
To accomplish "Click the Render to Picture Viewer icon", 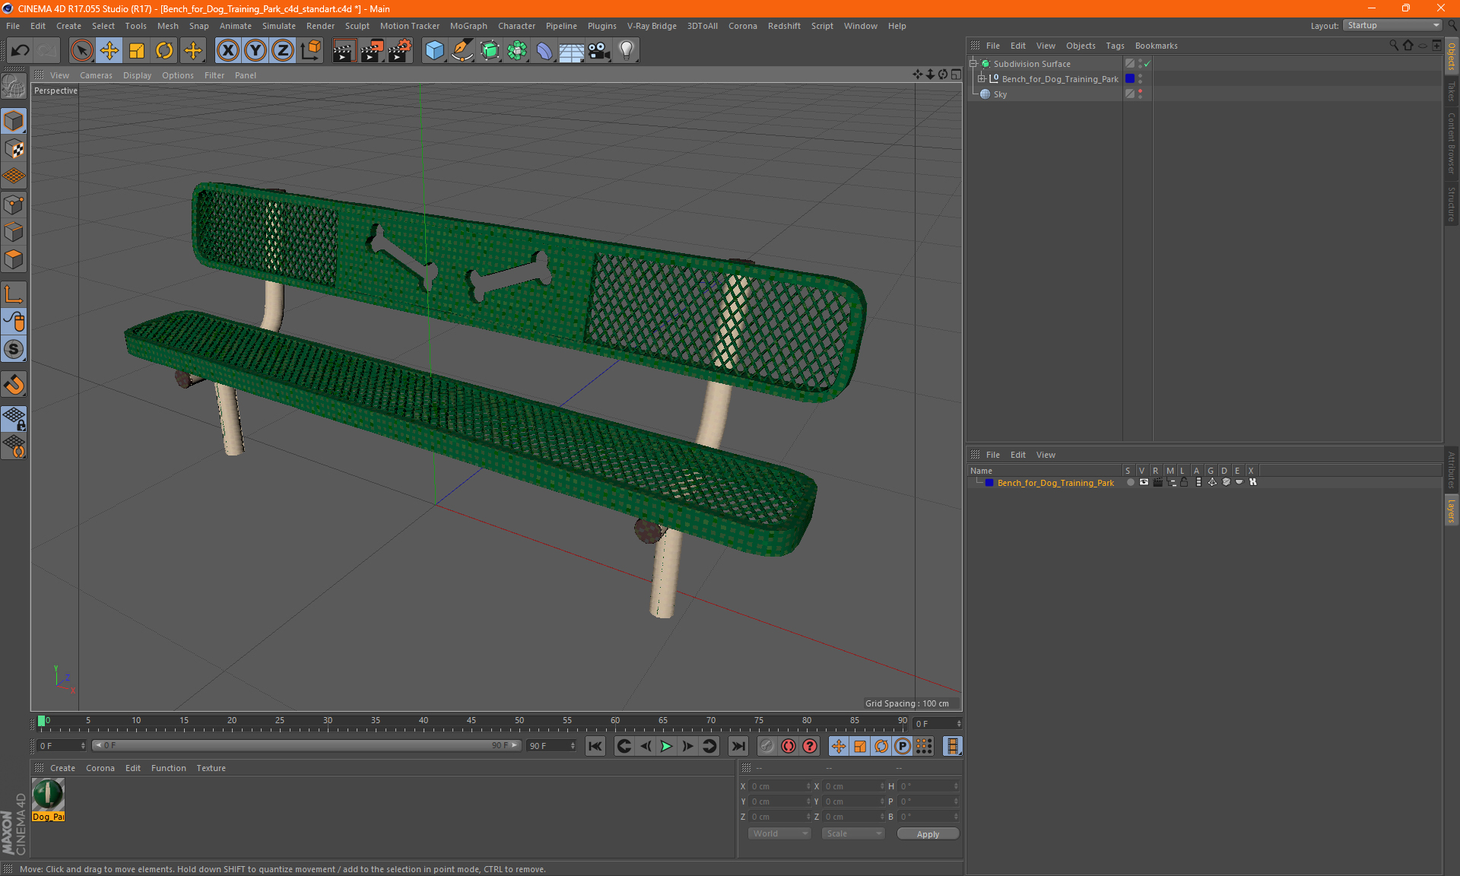I will tap(372, 51).
